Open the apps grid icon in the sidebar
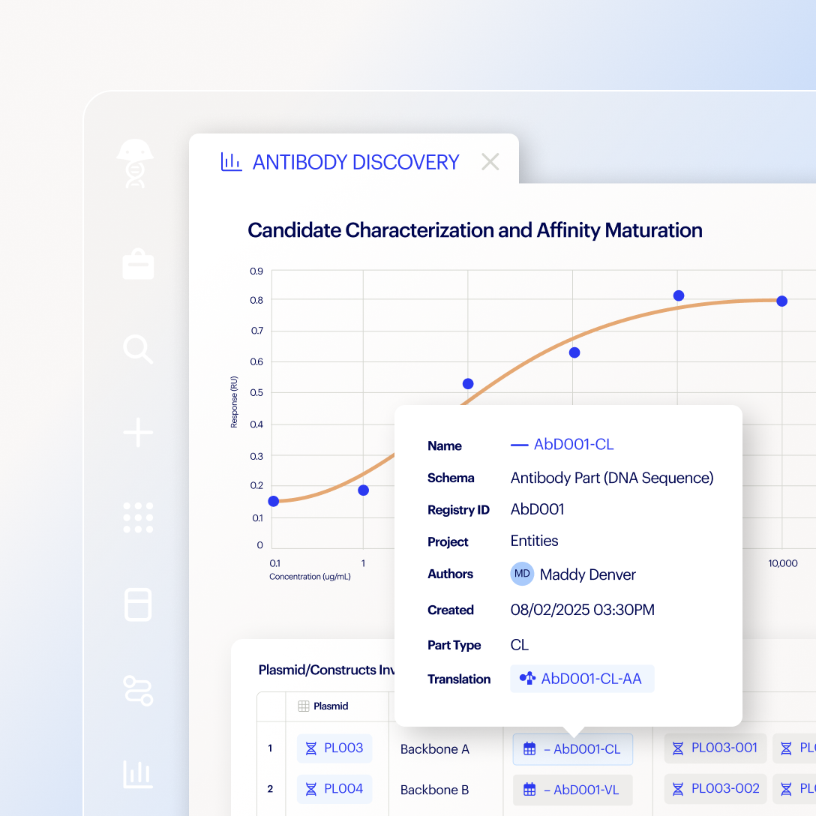Viewport: 816px width, 816px height. pos(137,517)
